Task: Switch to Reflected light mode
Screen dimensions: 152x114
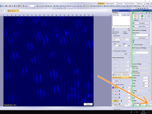Action: pos(49,6)
